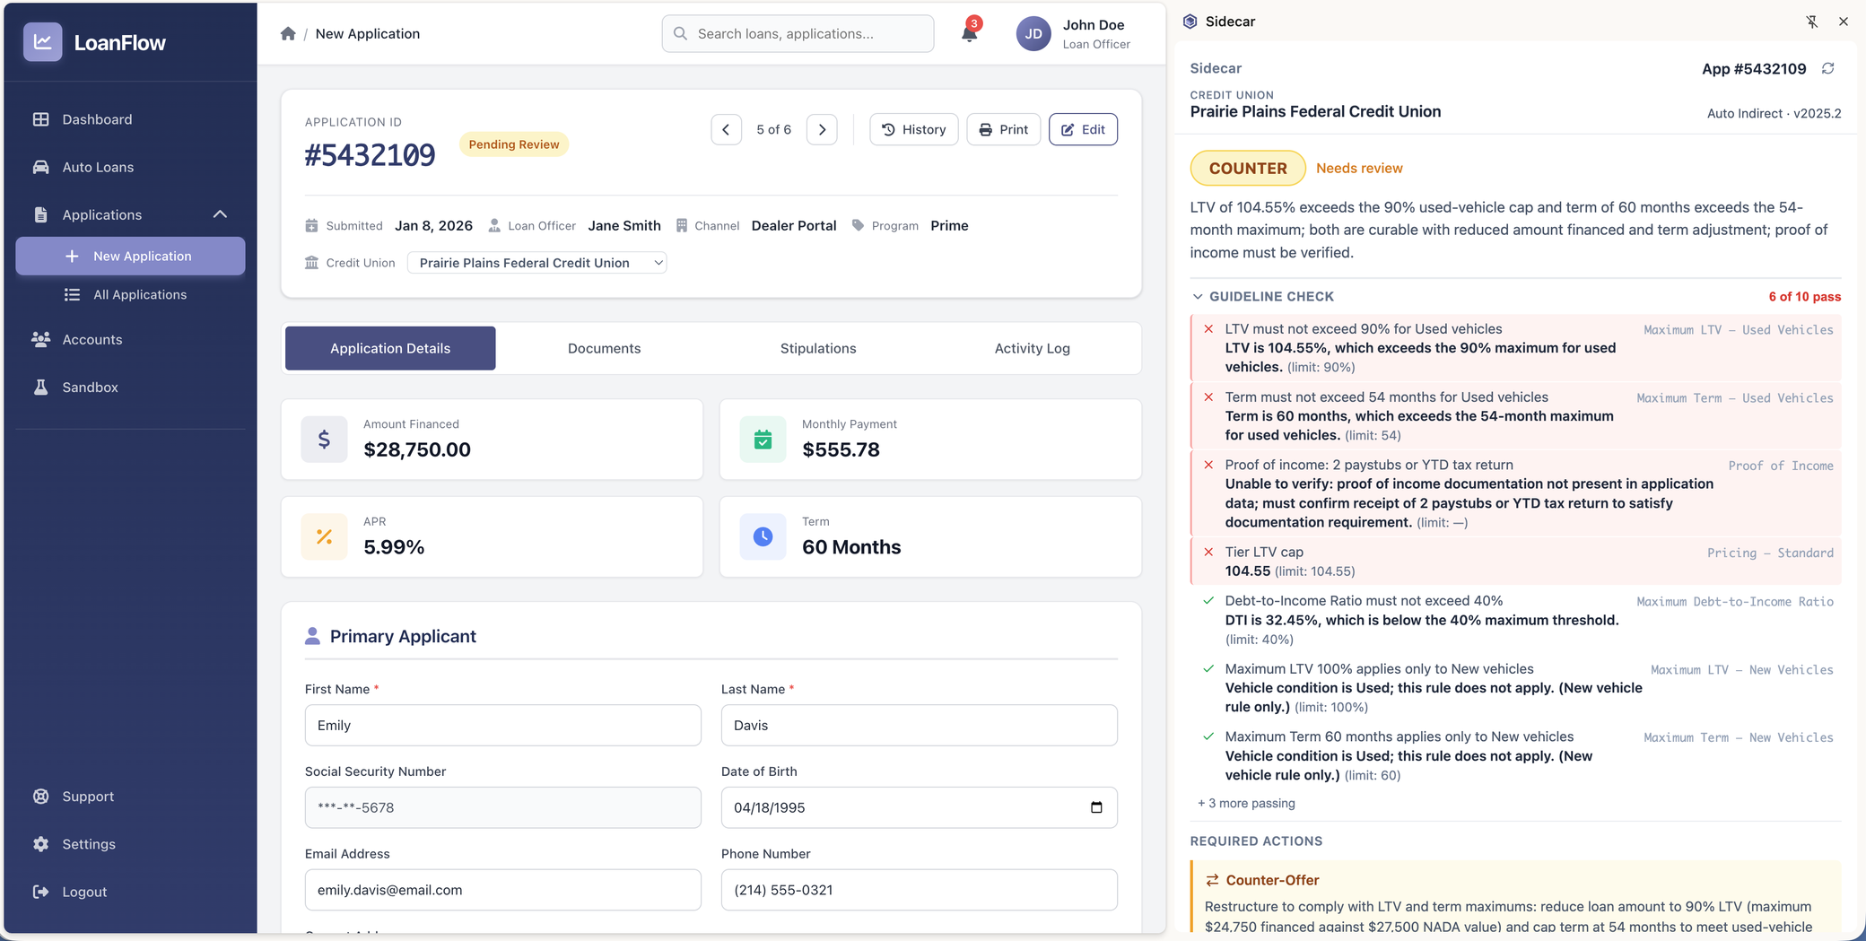Image resolution: width=1866 pixels, height=941 pixels.
Task: Open notifications bell with 3 badge
Action: (x=969, y=33)
